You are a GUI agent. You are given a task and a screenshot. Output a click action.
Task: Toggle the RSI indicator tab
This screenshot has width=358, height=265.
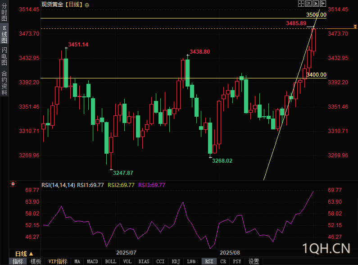click(x=209, y=261)
